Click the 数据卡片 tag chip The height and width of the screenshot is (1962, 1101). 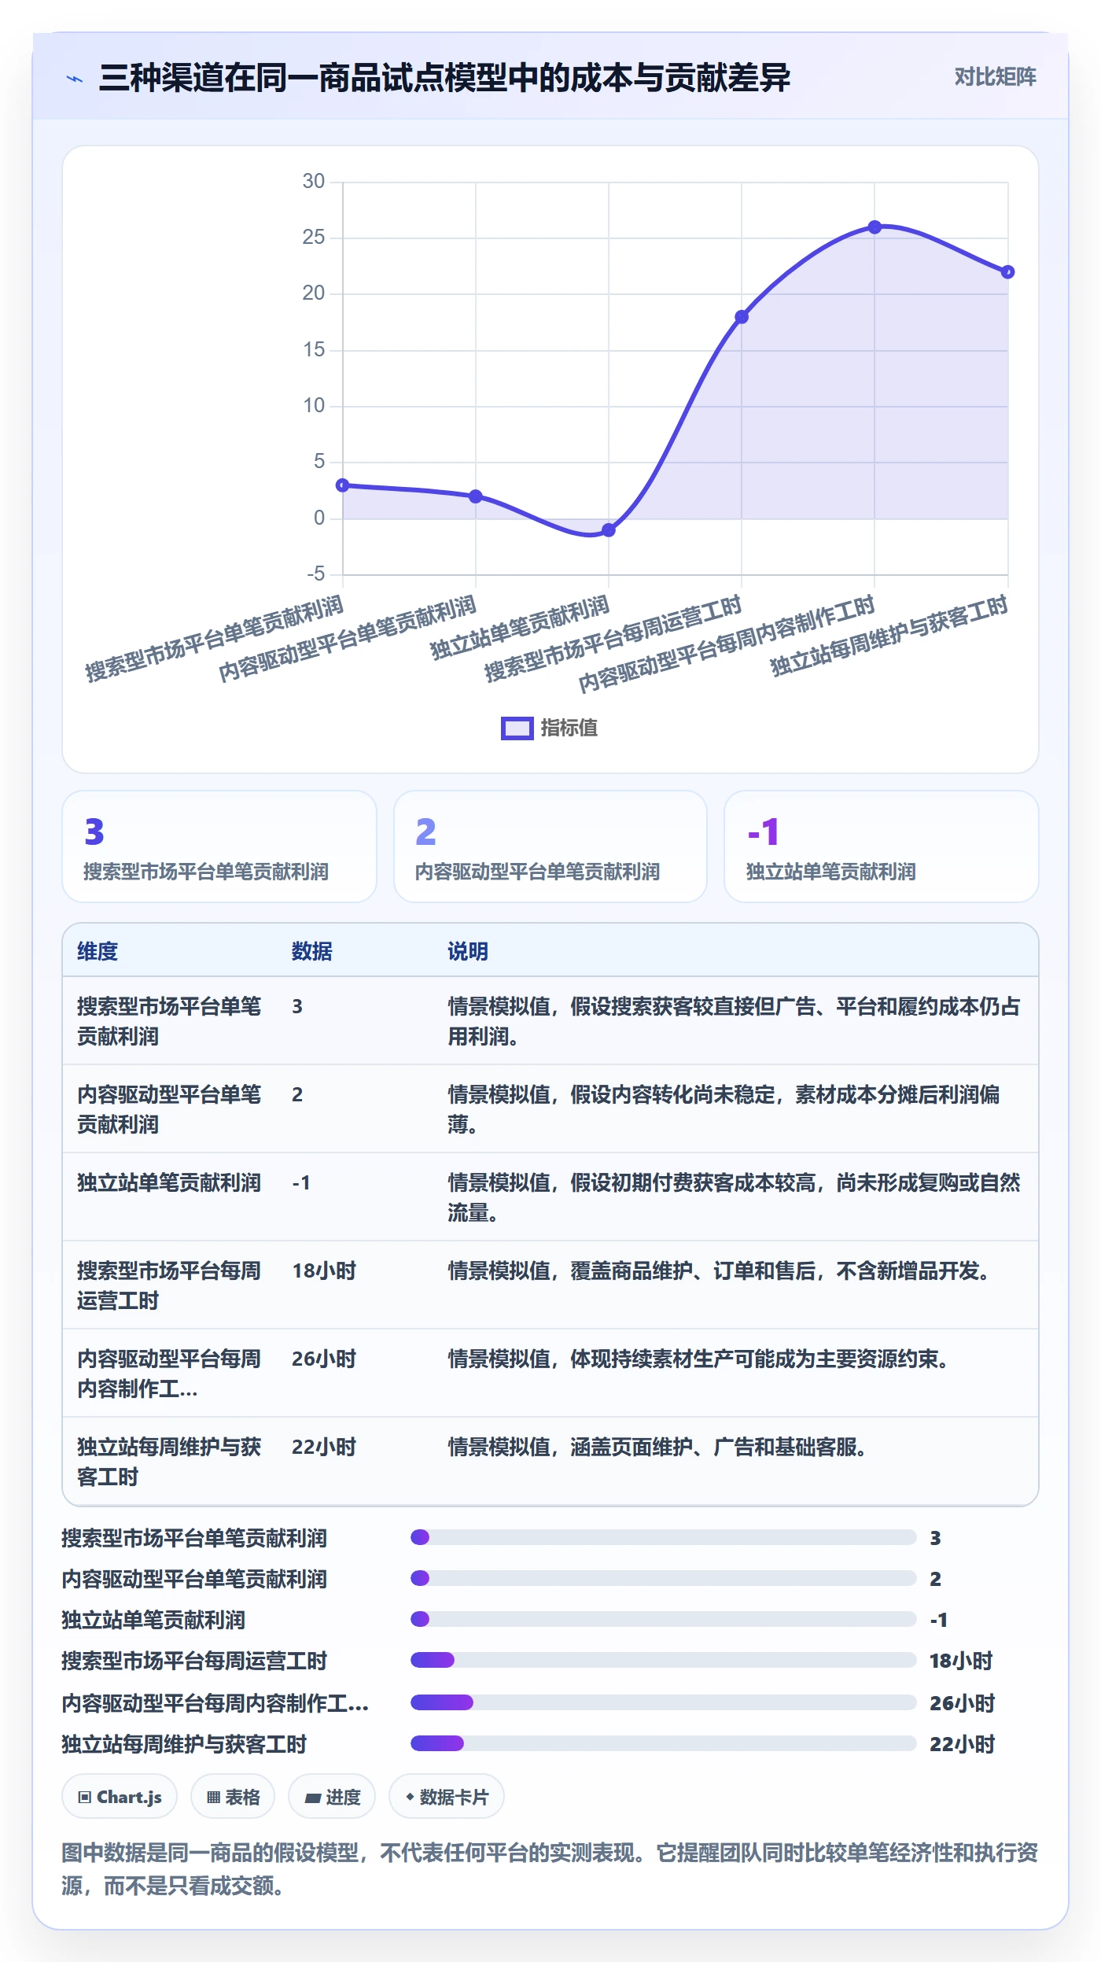coord(447,1797)
